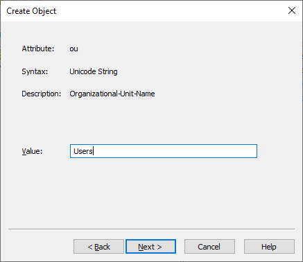
Task: Select the 'Organizational-Unit-Name' description text
Action: coord(112,94)
